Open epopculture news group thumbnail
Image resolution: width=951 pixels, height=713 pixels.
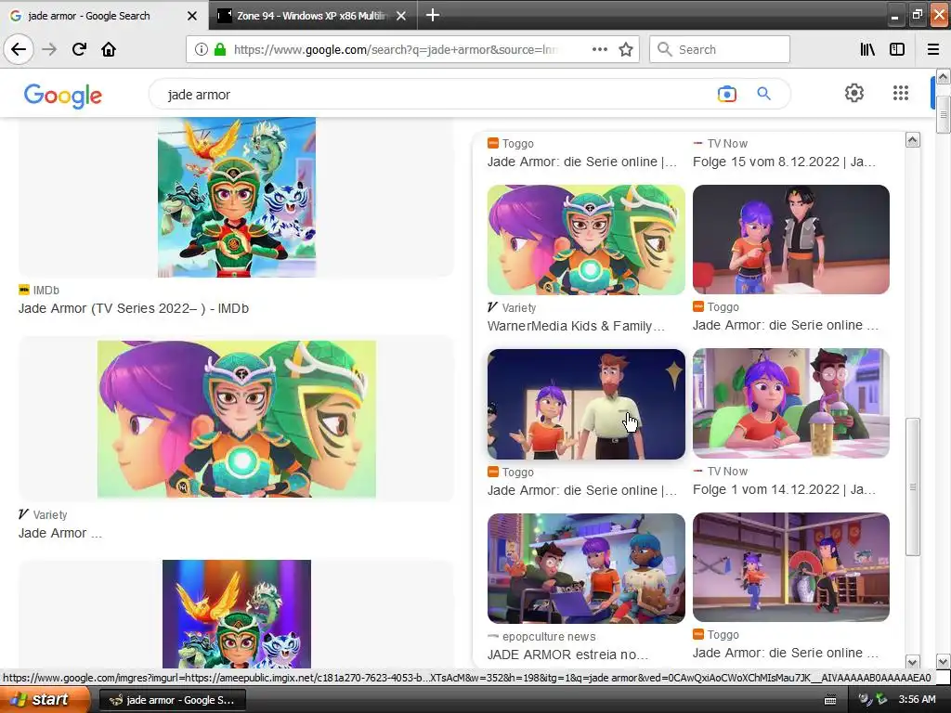pyautogui.click(x=586, y=568)
